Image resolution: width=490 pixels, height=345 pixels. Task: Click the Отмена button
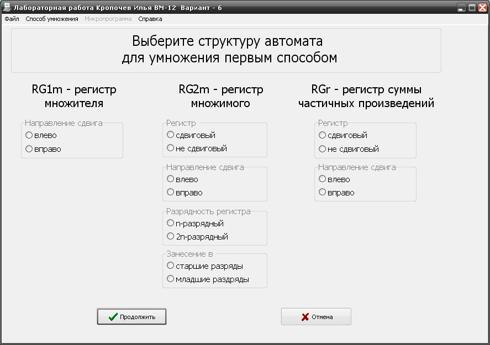click(x=316, y=317)
